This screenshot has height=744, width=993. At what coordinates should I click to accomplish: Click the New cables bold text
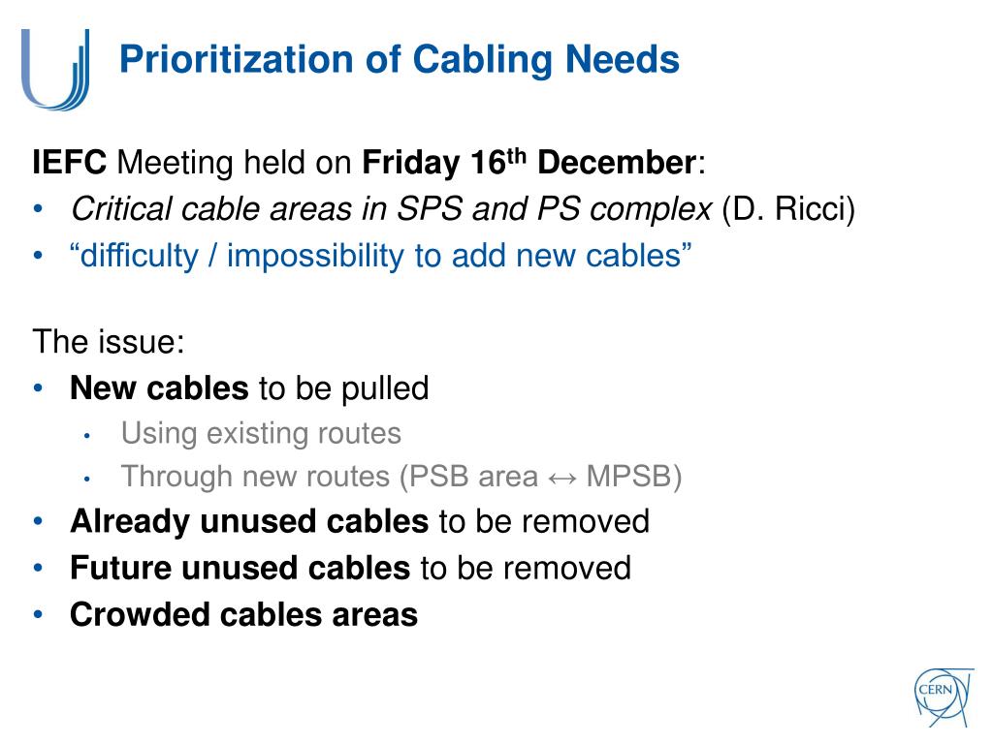(159, 387)
